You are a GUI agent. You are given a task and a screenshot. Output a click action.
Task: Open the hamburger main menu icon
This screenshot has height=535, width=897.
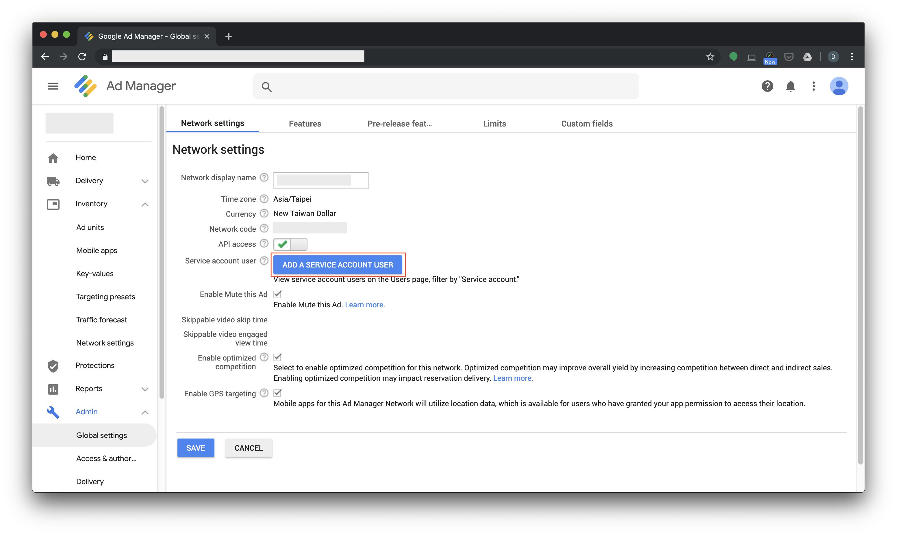(53, 86)
